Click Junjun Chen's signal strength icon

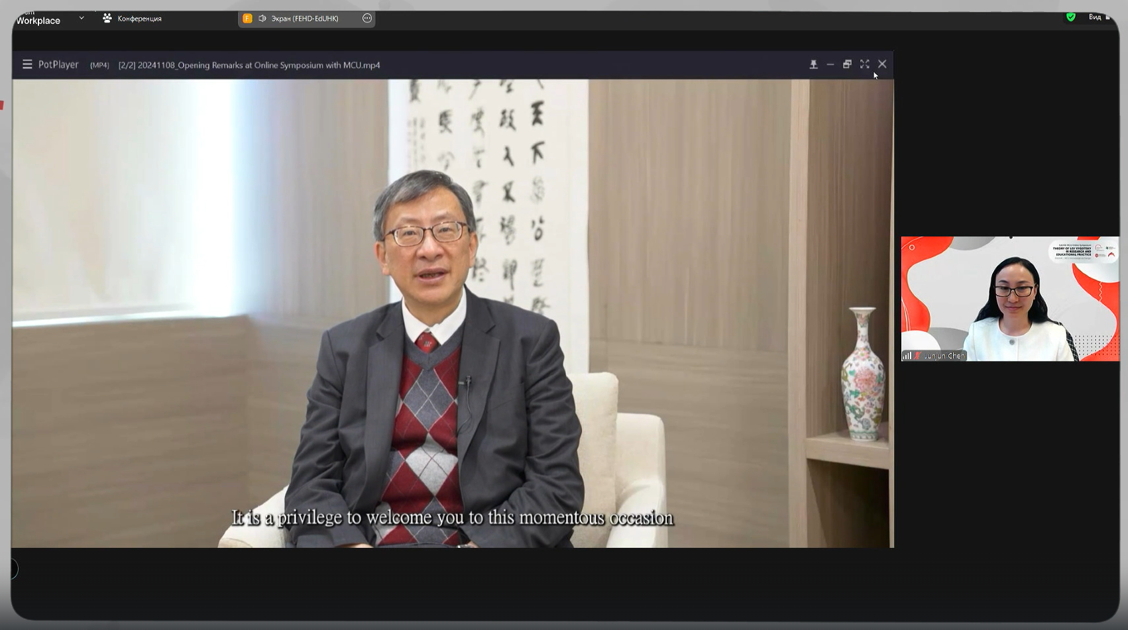[x=907, y=356]
